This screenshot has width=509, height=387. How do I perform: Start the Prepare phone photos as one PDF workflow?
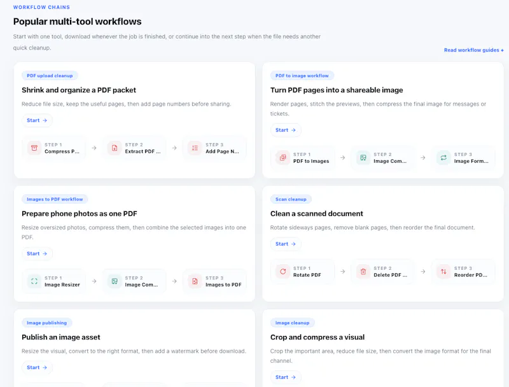coord(37,253)
